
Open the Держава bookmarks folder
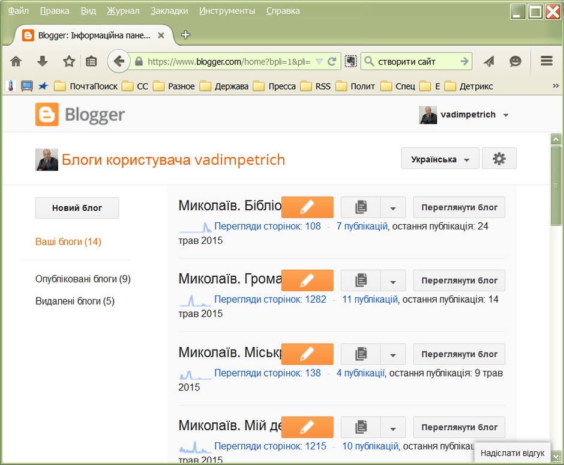tap(224, 87)
